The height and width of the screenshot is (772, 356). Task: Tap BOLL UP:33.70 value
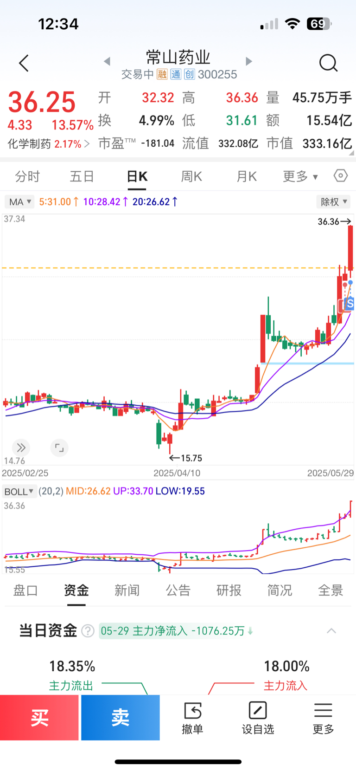pos(133,491)
